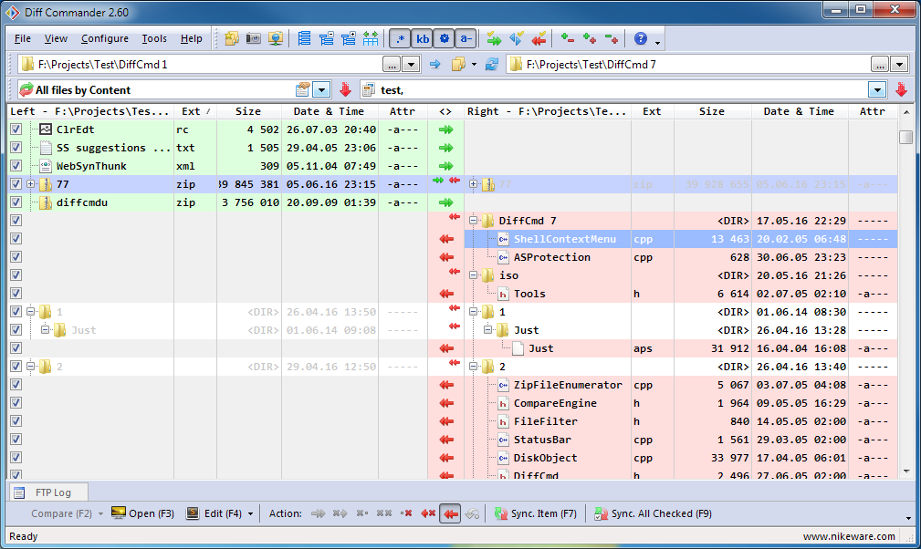Click the Open (F3) button
This screenshot has width=921, height=549.
[142, 513]
